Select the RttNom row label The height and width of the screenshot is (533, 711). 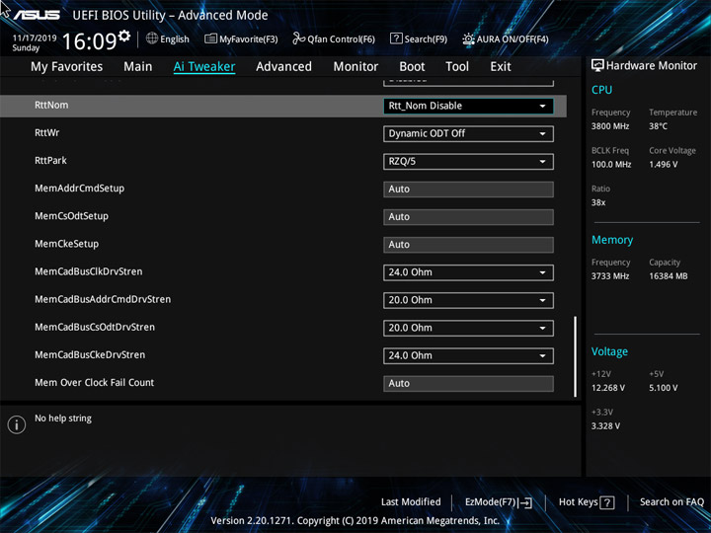coord(51,106)
